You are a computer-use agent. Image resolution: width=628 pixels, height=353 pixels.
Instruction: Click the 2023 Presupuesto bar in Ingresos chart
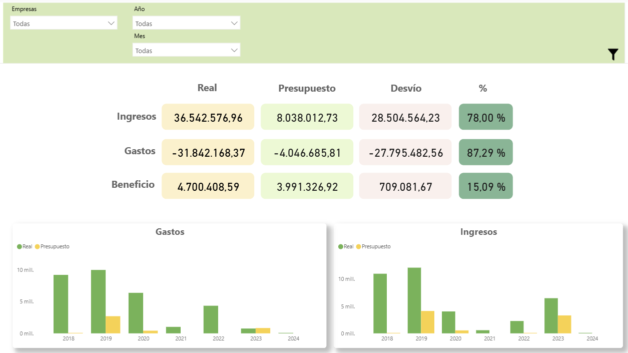coord(564,324)
